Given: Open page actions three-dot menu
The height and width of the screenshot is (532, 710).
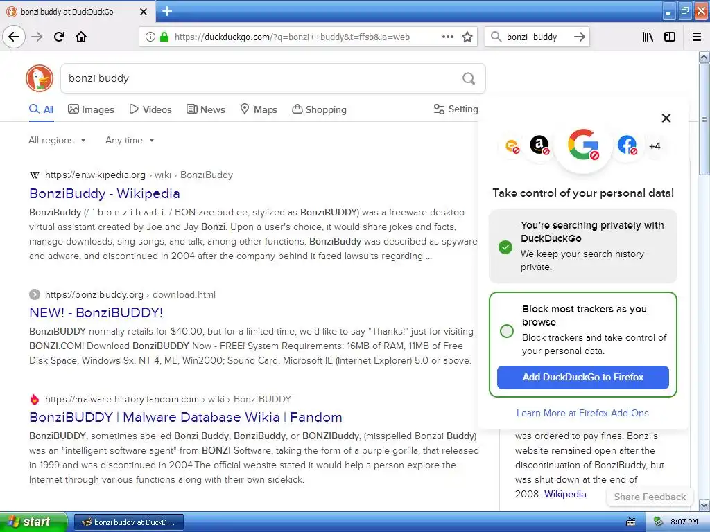Looking at the screenshot, I should 448,37.
